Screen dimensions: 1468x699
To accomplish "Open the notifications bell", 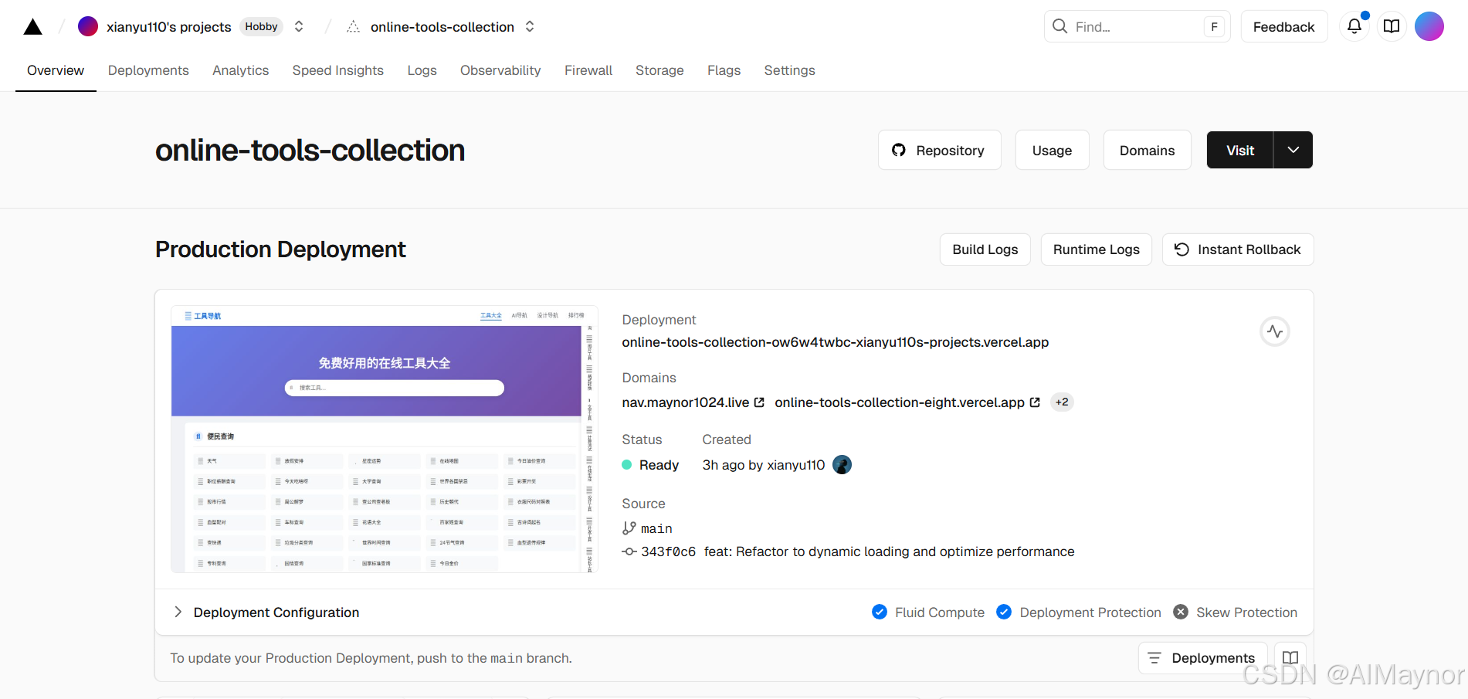I will coord(1354,26).
